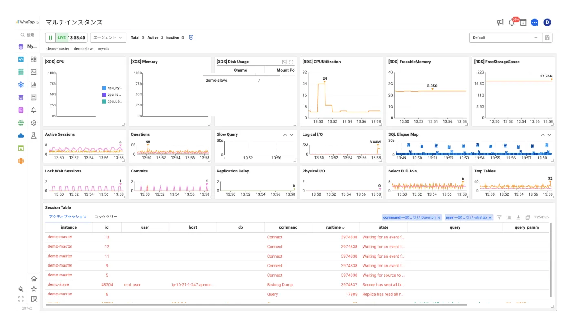
Task: Switch to ロックツリー tab
Action: pyautogui.click(x=106, y=217)
